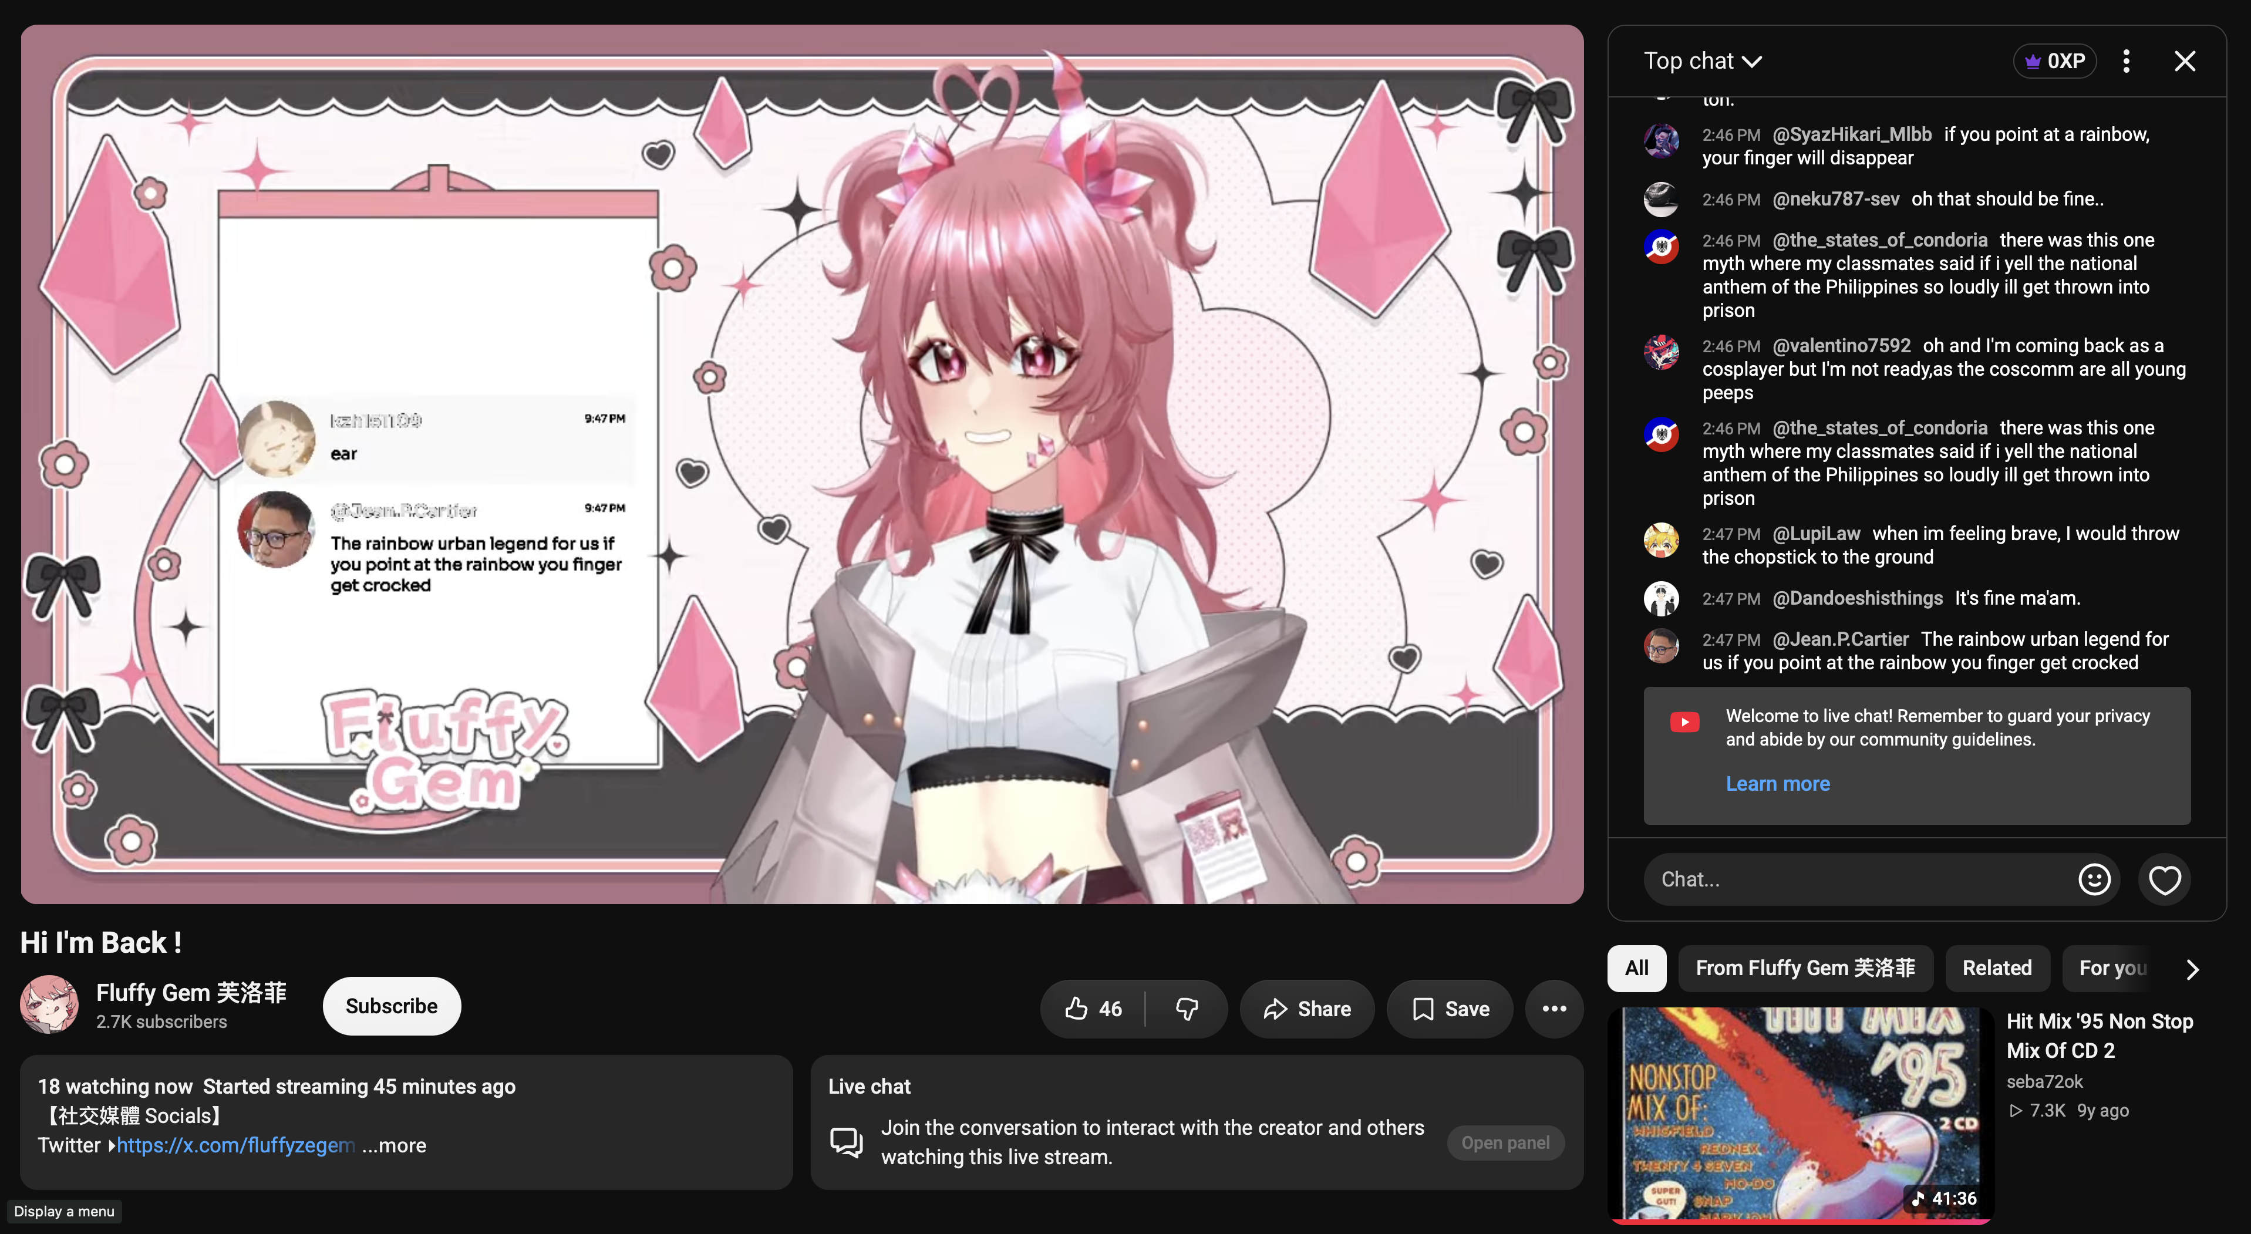This screenshot has width=2251, height=1234.
Task: Open Hit Mix '95 Non Stop Mix title
Action: 2100,1036
